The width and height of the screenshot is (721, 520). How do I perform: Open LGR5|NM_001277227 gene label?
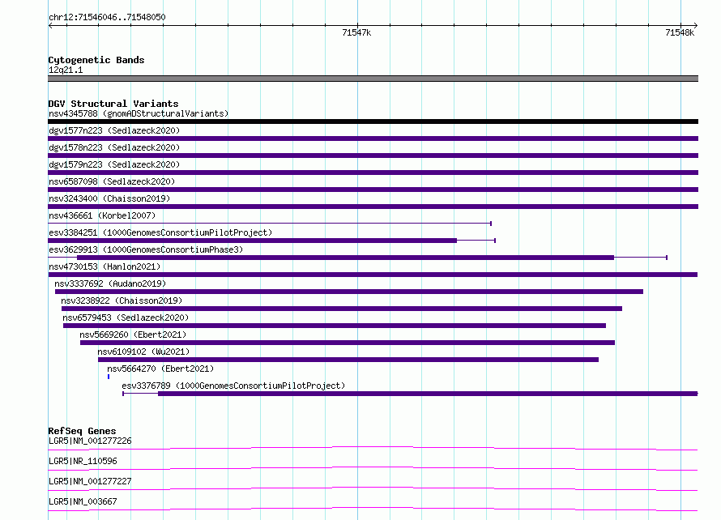[x=90, y=481]
